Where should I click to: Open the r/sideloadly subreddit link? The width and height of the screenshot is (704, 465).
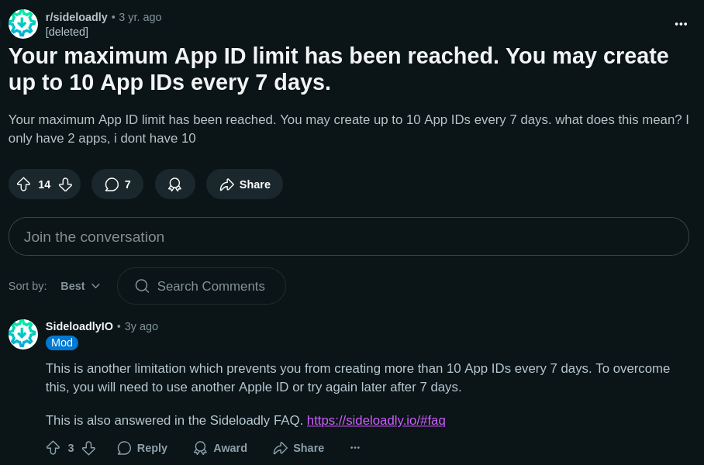pyautogui.click(x=76, y=17)
